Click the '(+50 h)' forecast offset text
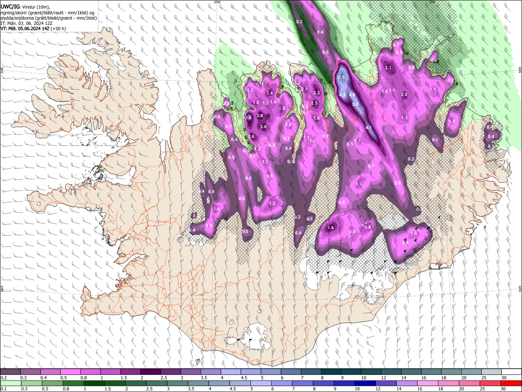The image size is (522, 392). click(x=58, y=29)
